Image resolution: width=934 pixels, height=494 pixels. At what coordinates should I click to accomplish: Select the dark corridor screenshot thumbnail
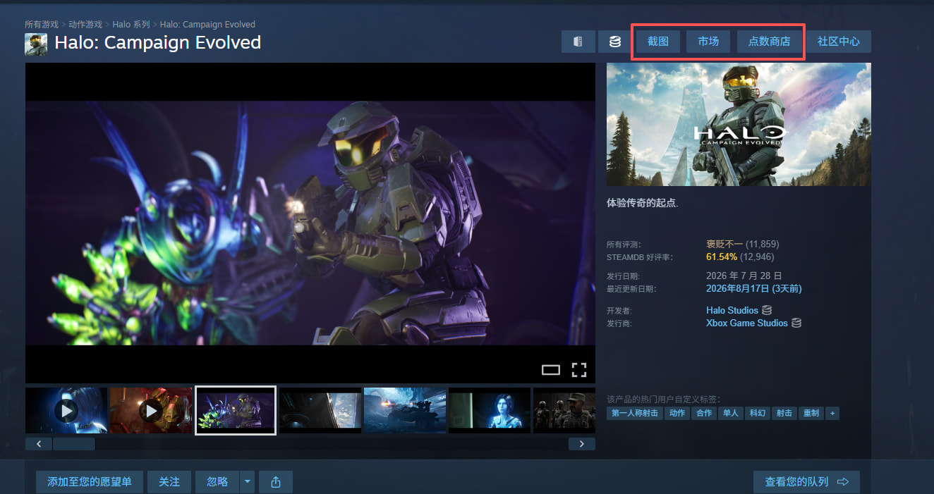click(320, 410)
